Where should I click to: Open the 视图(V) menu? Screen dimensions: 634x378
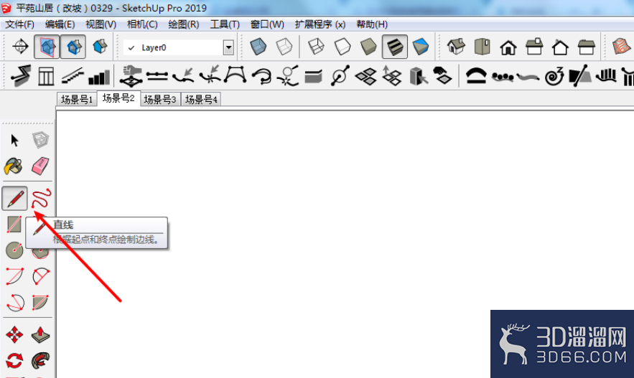[x=101, y=24]
